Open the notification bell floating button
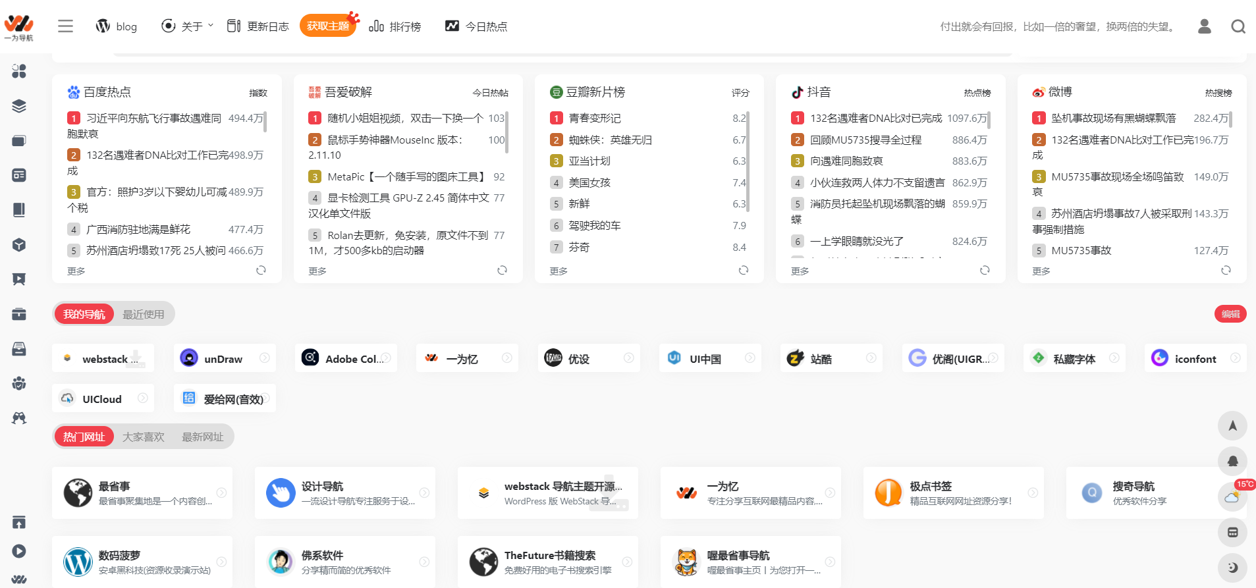This screenshot has height=588, width=1256. [x=1232, y=461]
